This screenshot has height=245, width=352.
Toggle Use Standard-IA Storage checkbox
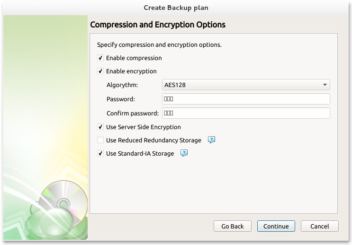100,154
